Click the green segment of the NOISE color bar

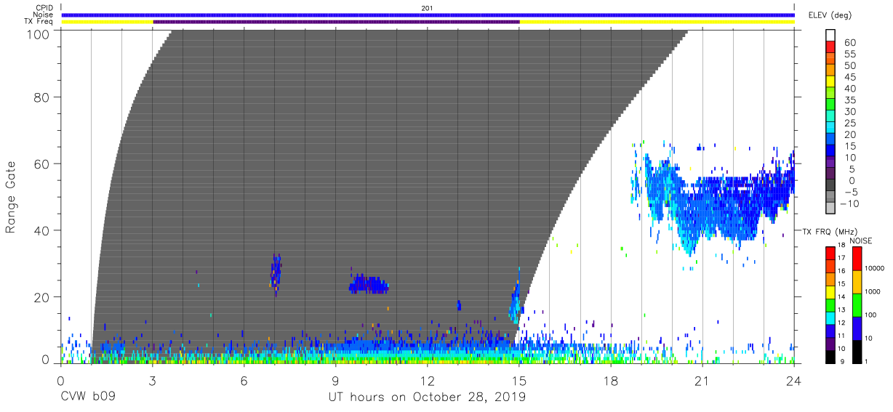point(856,304)
